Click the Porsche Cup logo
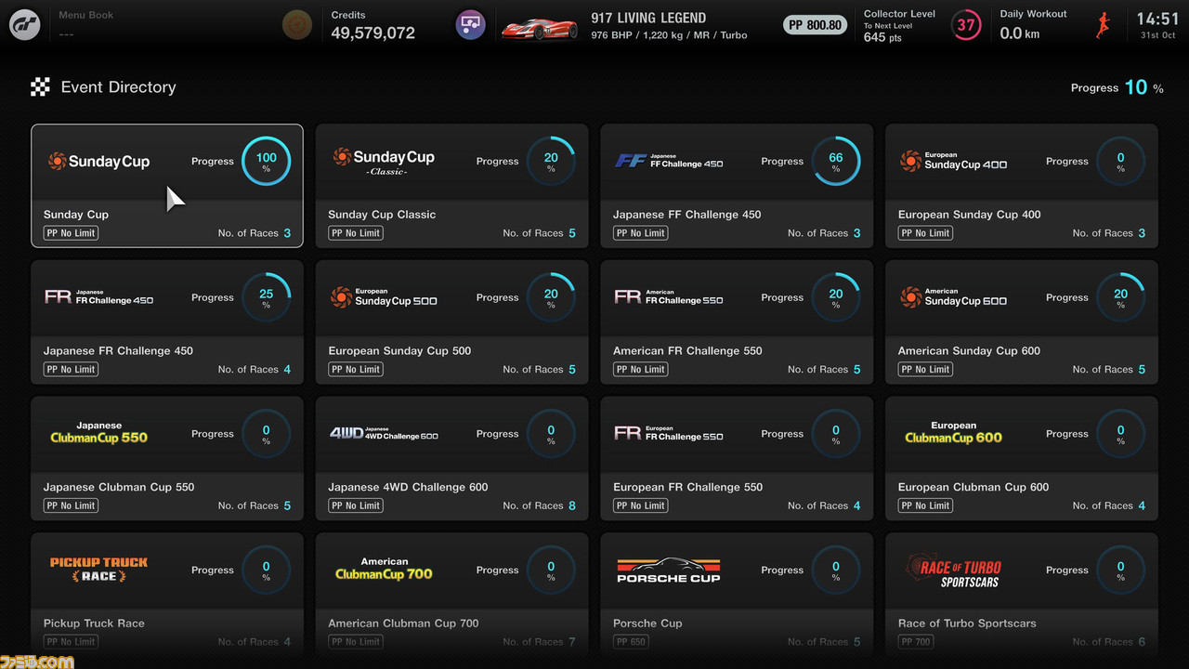The width and height of the screenshot is (1189, 669). [669, 570]
